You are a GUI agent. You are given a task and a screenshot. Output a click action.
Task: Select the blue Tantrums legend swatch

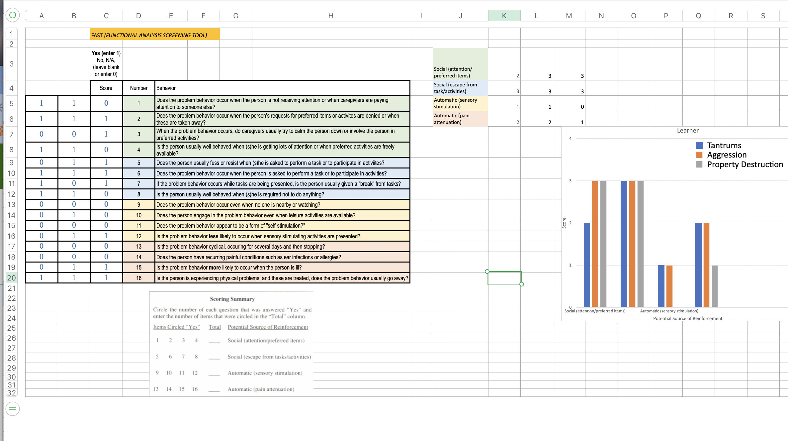(x=699, y=145)
